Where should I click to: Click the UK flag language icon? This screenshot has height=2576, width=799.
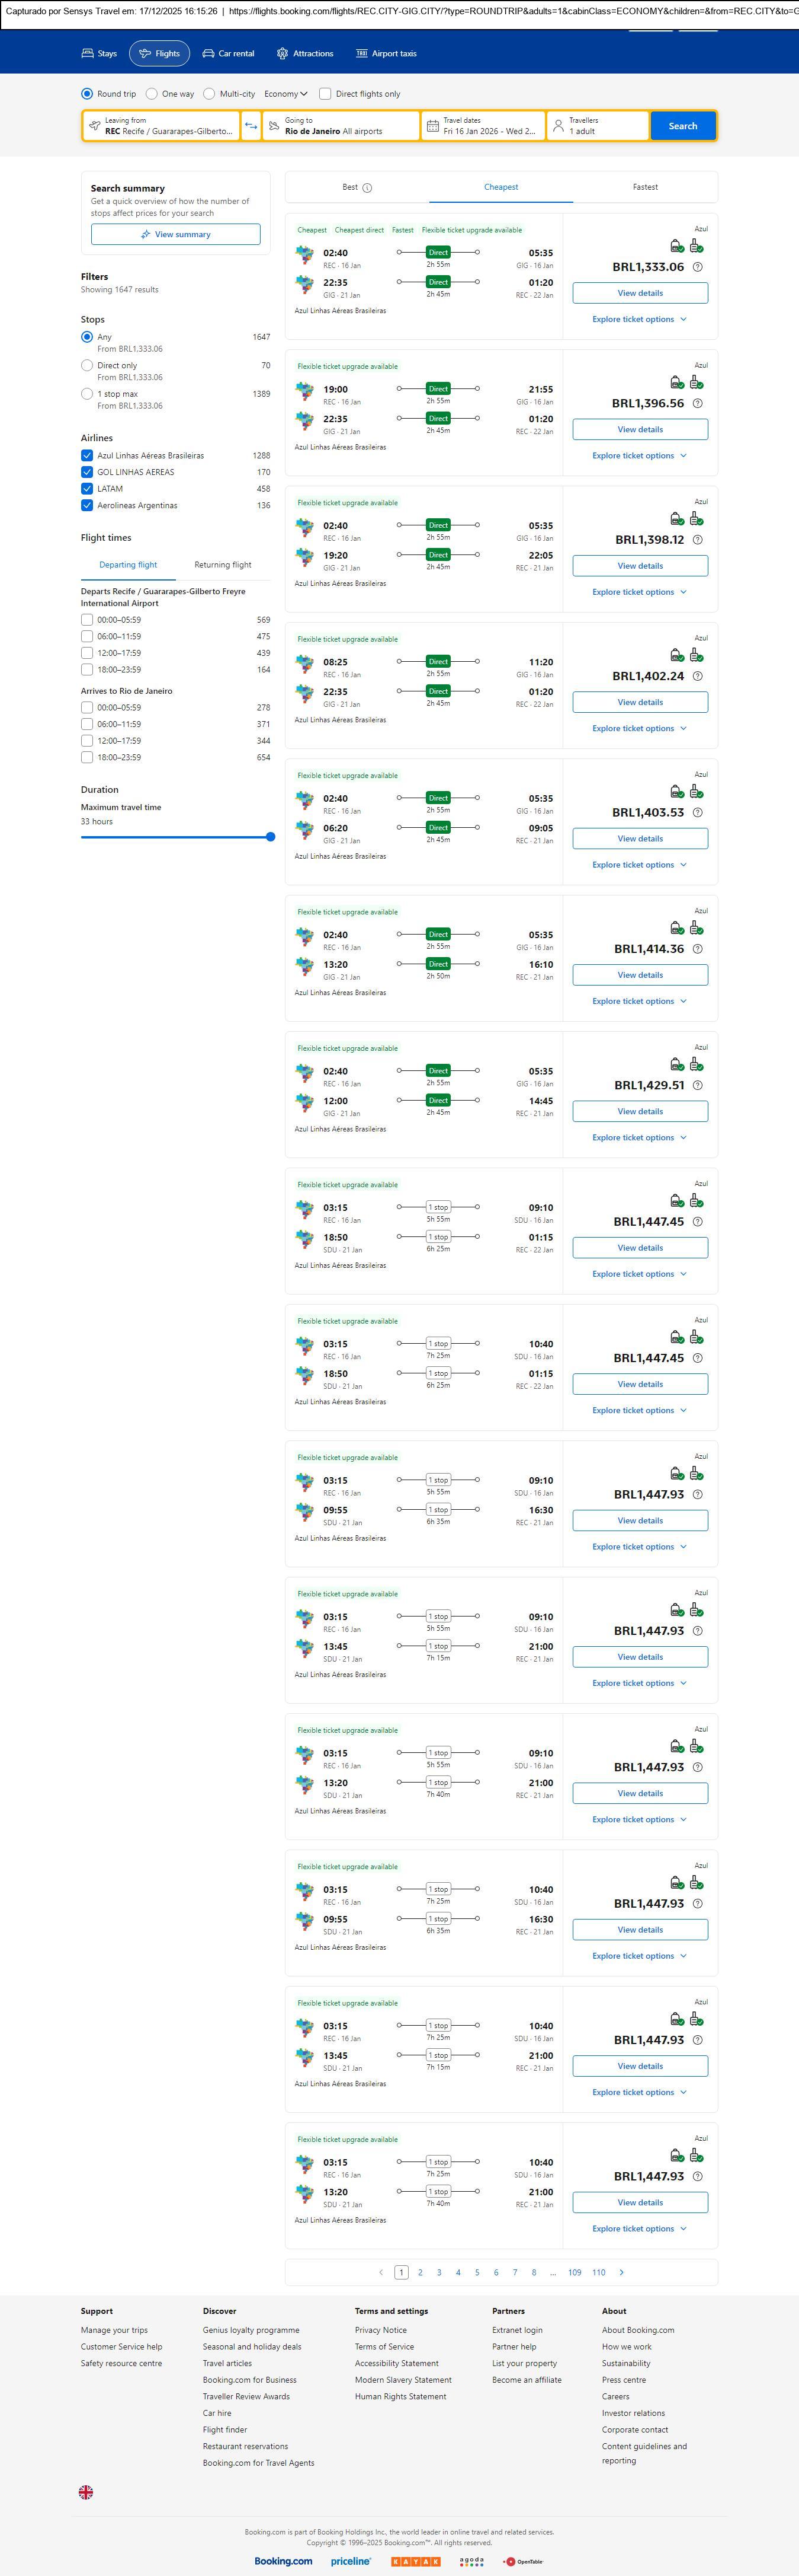click(86, 2492)
